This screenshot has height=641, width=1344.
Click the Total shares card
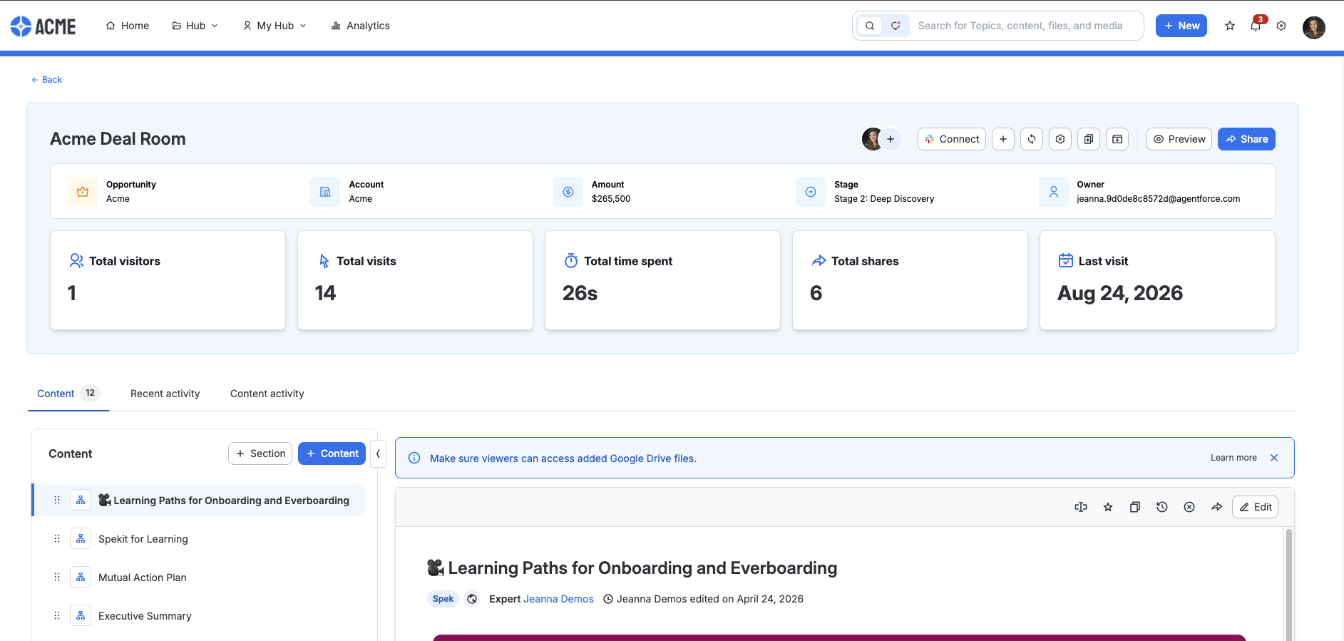[910, 280]
